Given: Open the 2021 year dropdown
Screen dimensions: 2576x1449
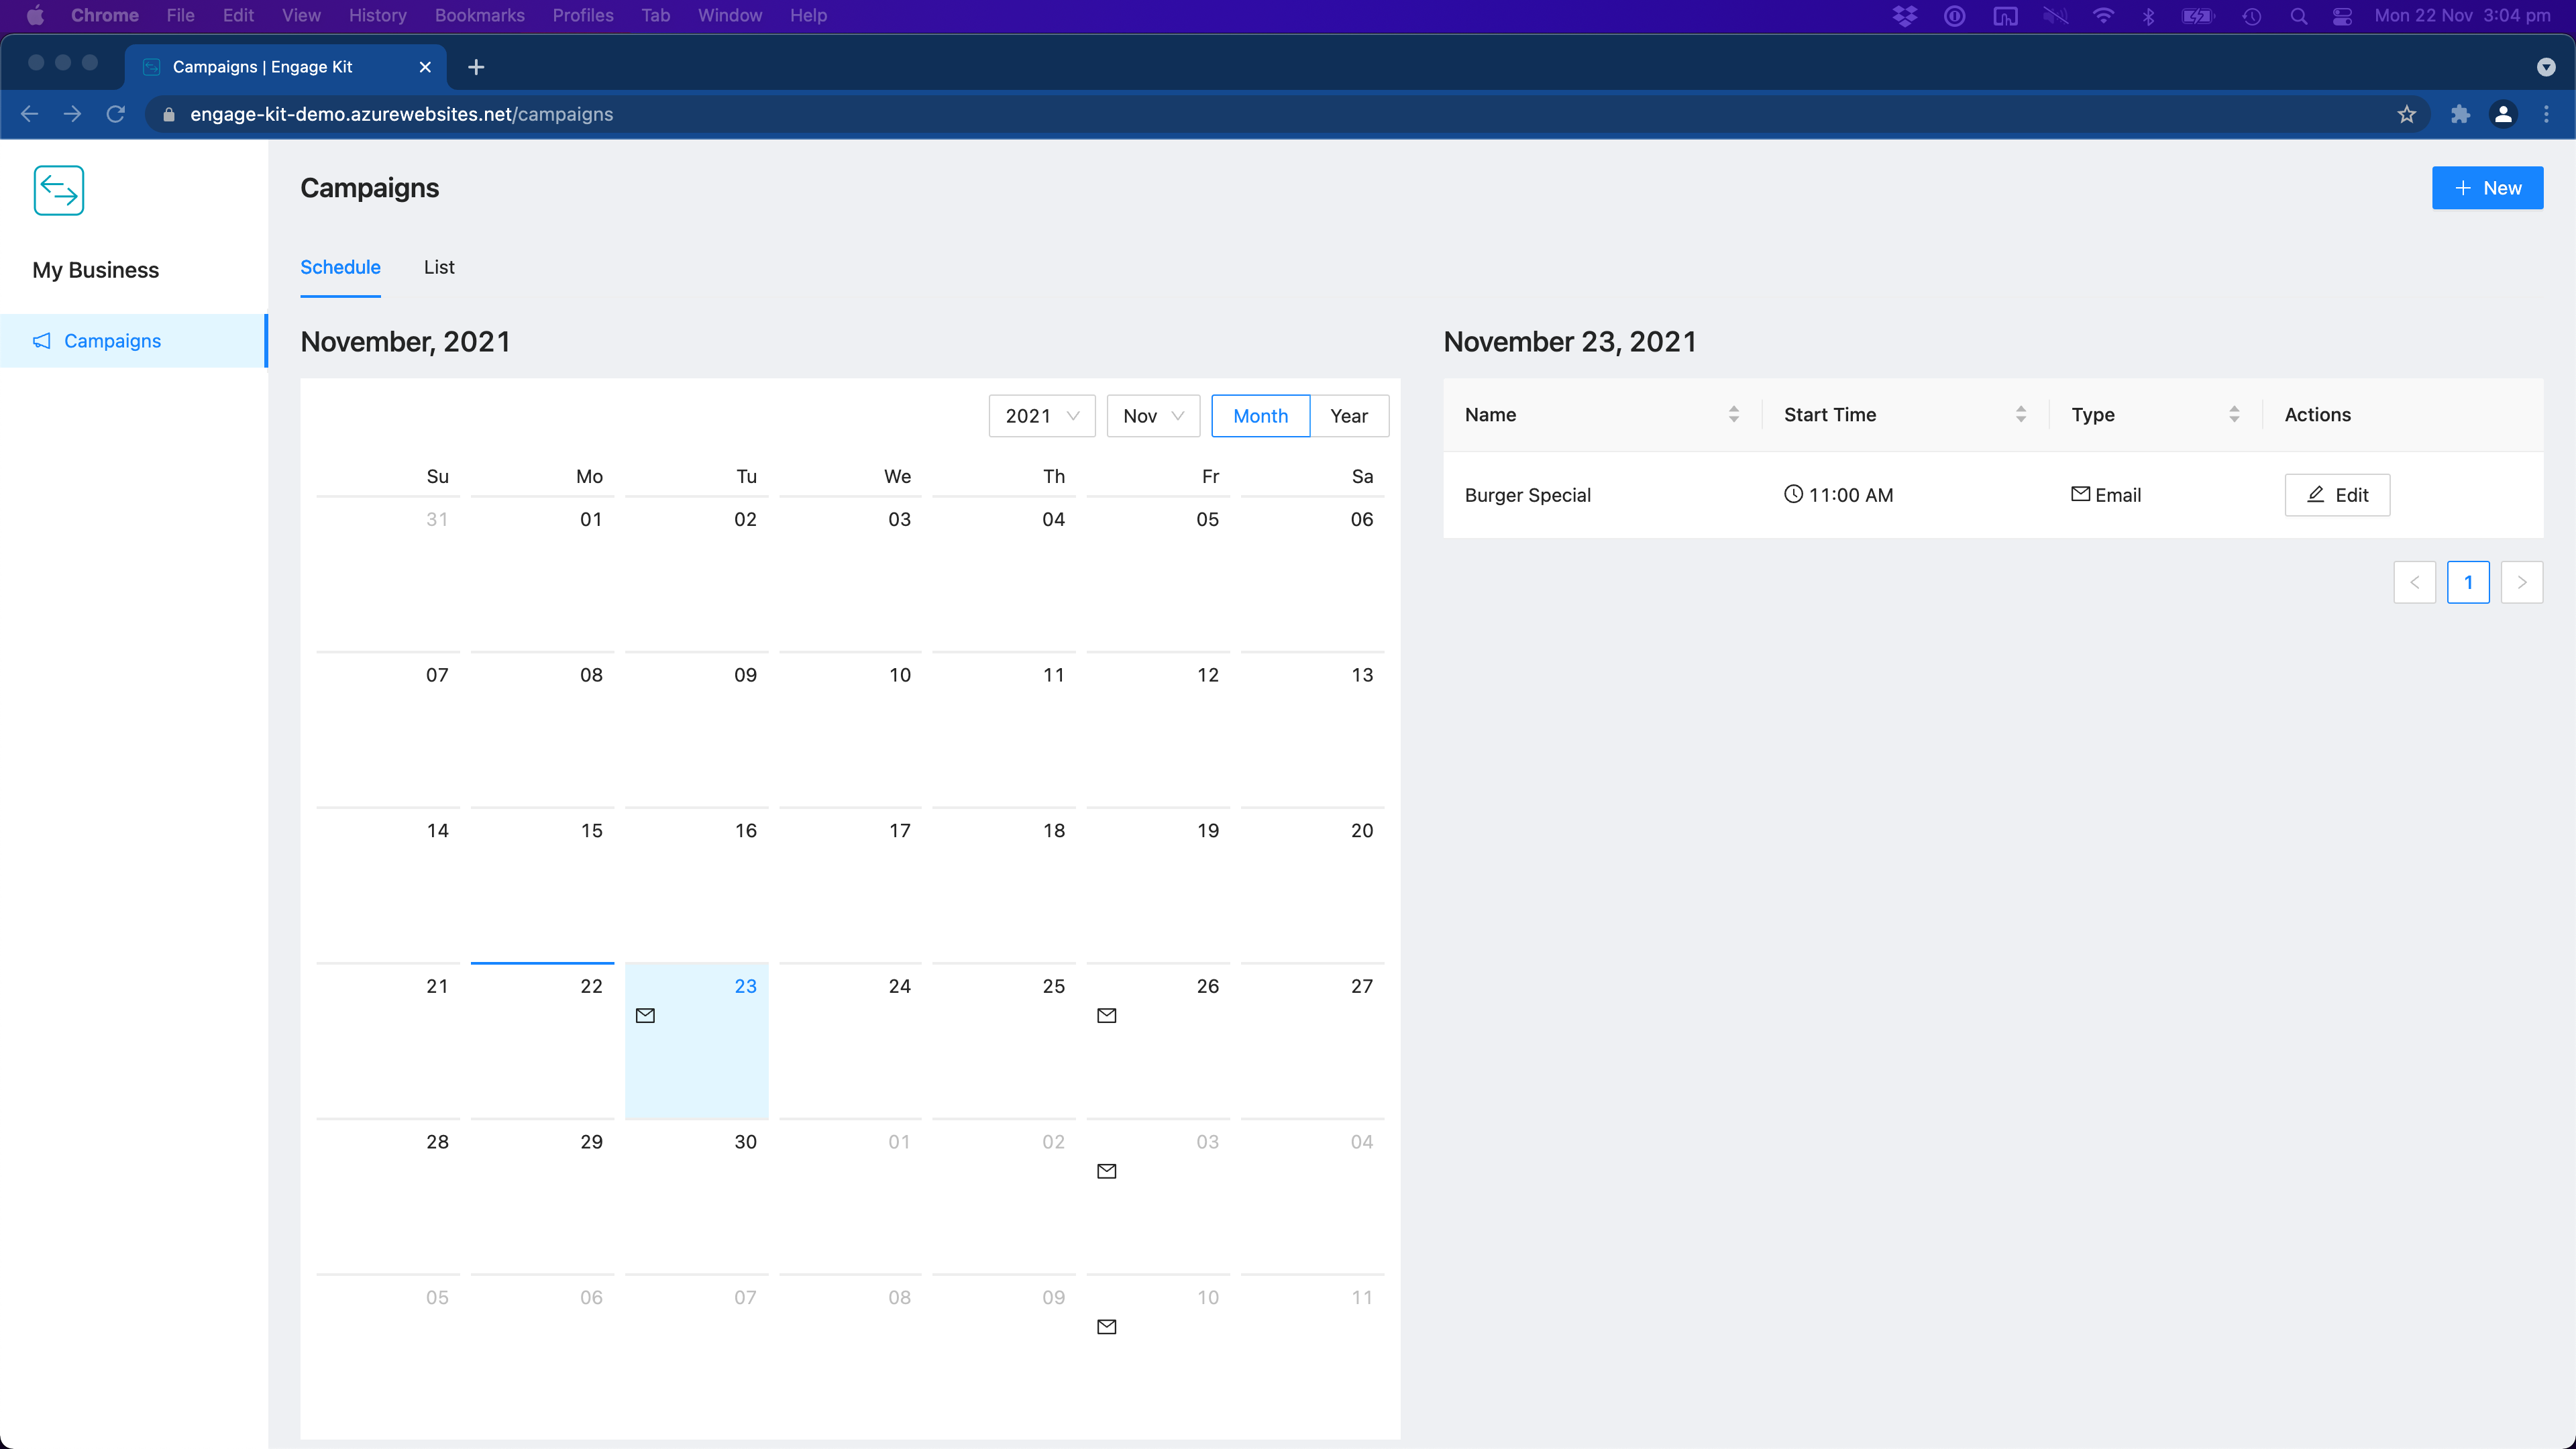Looking at the screenshot, I should 1041,416.
